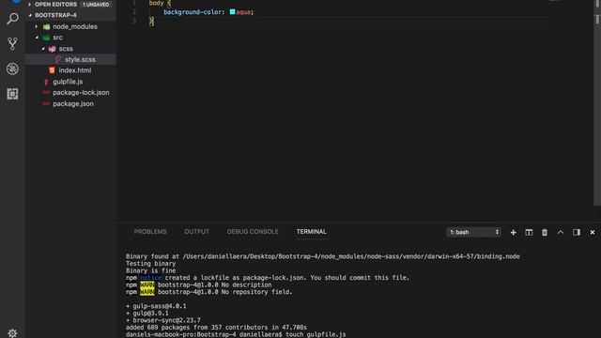Expand the node_modules folder arrow
601x338 pixels.
click(37, 26)
